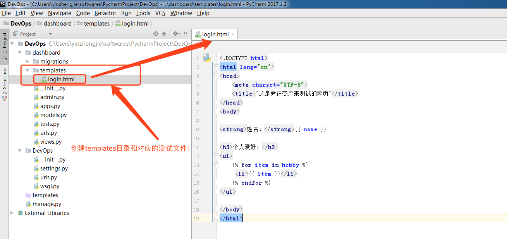
Task: Collapse the dashboard folder arrow
Action: 20,53
